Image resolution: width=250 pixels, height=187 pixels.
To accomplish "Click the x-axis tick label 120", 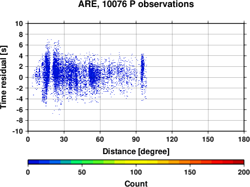I will click(172, 139).
